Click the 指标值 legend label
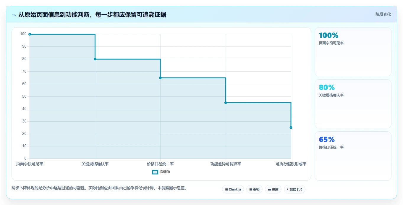This screenshot has height=205, width=403. point(165,172)
